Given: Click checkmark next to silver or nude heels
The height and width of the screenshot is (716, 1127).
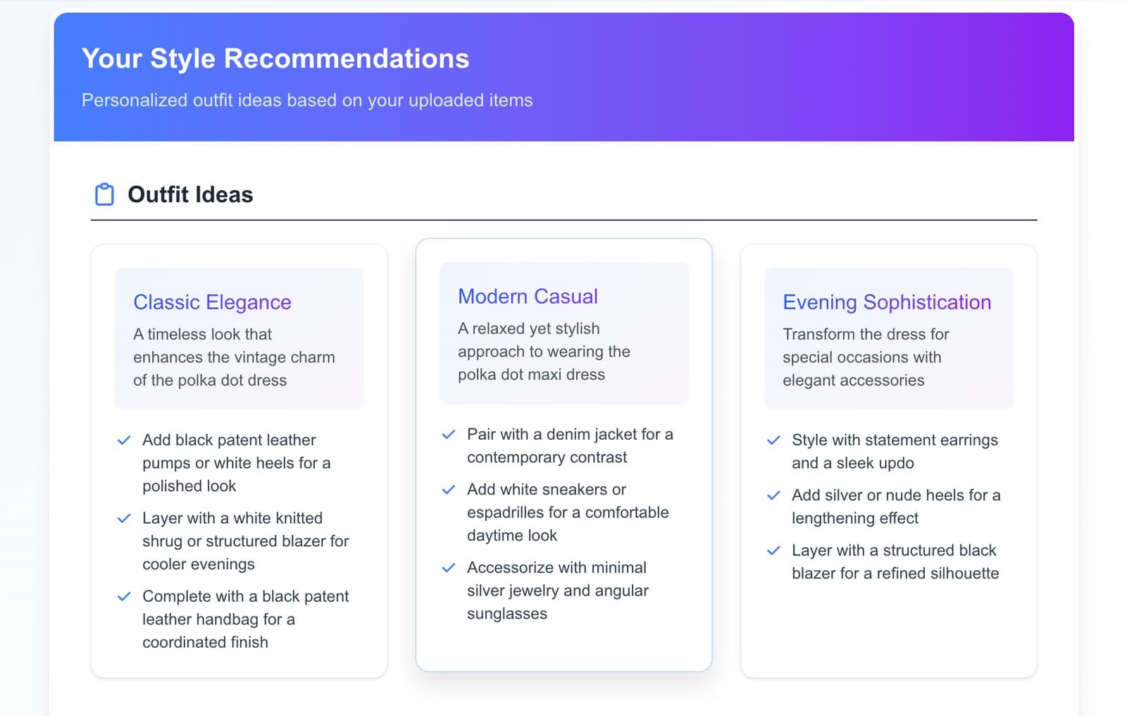Looking at the screenshot, I should tap(773, 495).
